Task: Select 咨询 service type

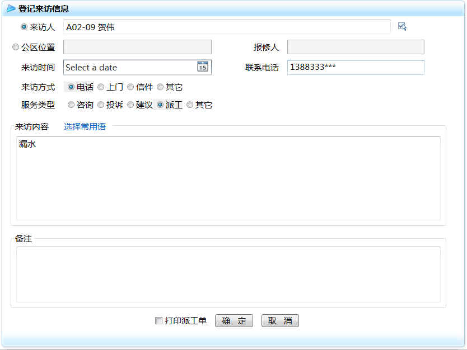Action: point(71,105)
